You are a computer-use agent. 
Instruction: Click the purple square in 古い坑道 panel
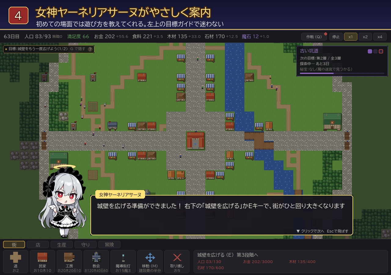[370, 51]
